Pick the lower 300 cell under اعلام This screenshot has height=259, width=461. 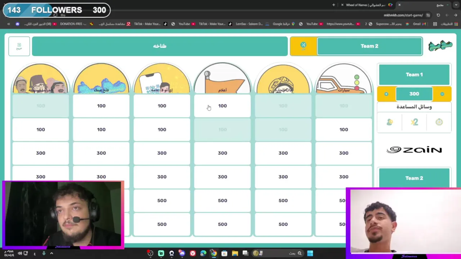pyautogui.click(x=222, y=177)
